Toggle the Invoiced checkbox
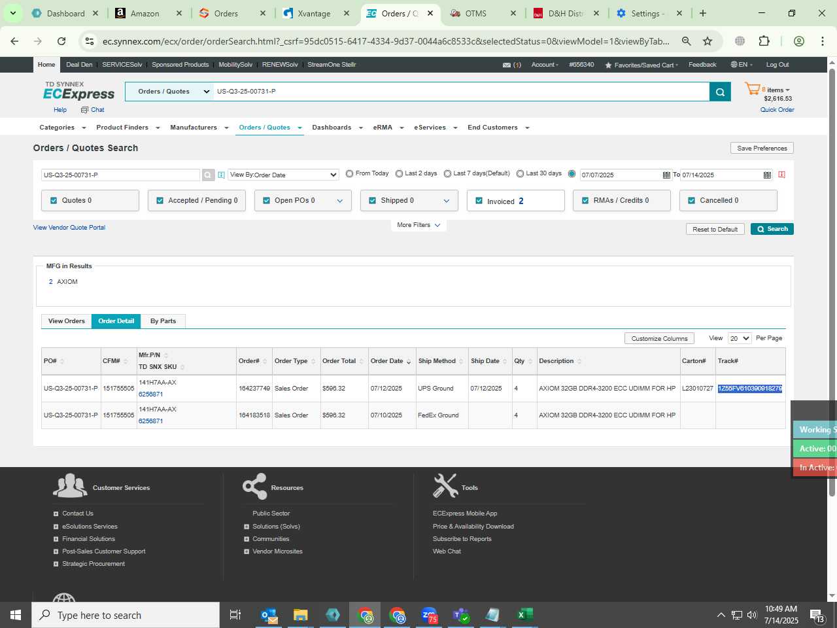The width and height of the screenshot is (837, 628). click(x=479, y=201)
